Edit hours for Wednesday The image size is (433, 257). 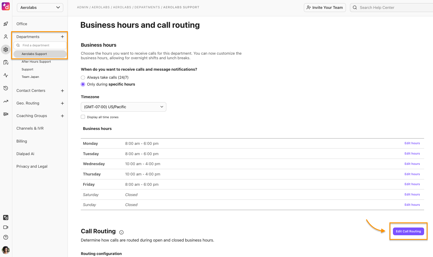click(x=412, y=164)
